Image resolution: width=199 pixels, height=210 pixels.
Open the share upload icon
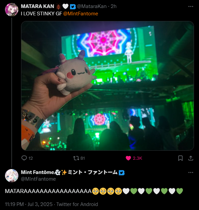(191, 158)
